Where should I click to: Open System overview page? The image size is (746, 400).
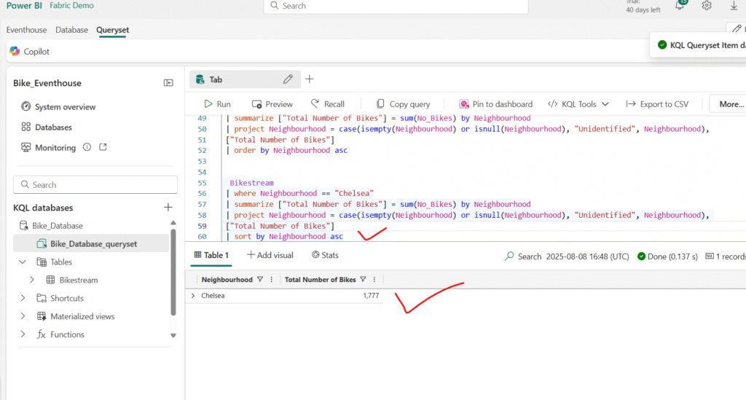pos(58,106)
